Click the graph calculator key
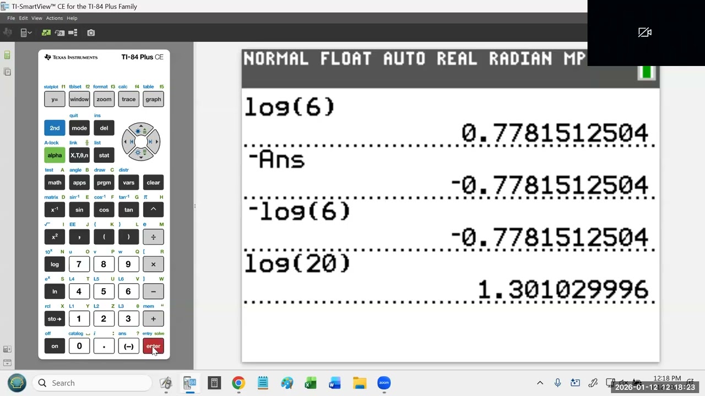Screen dimensions: 705x396 pos(153,100)
